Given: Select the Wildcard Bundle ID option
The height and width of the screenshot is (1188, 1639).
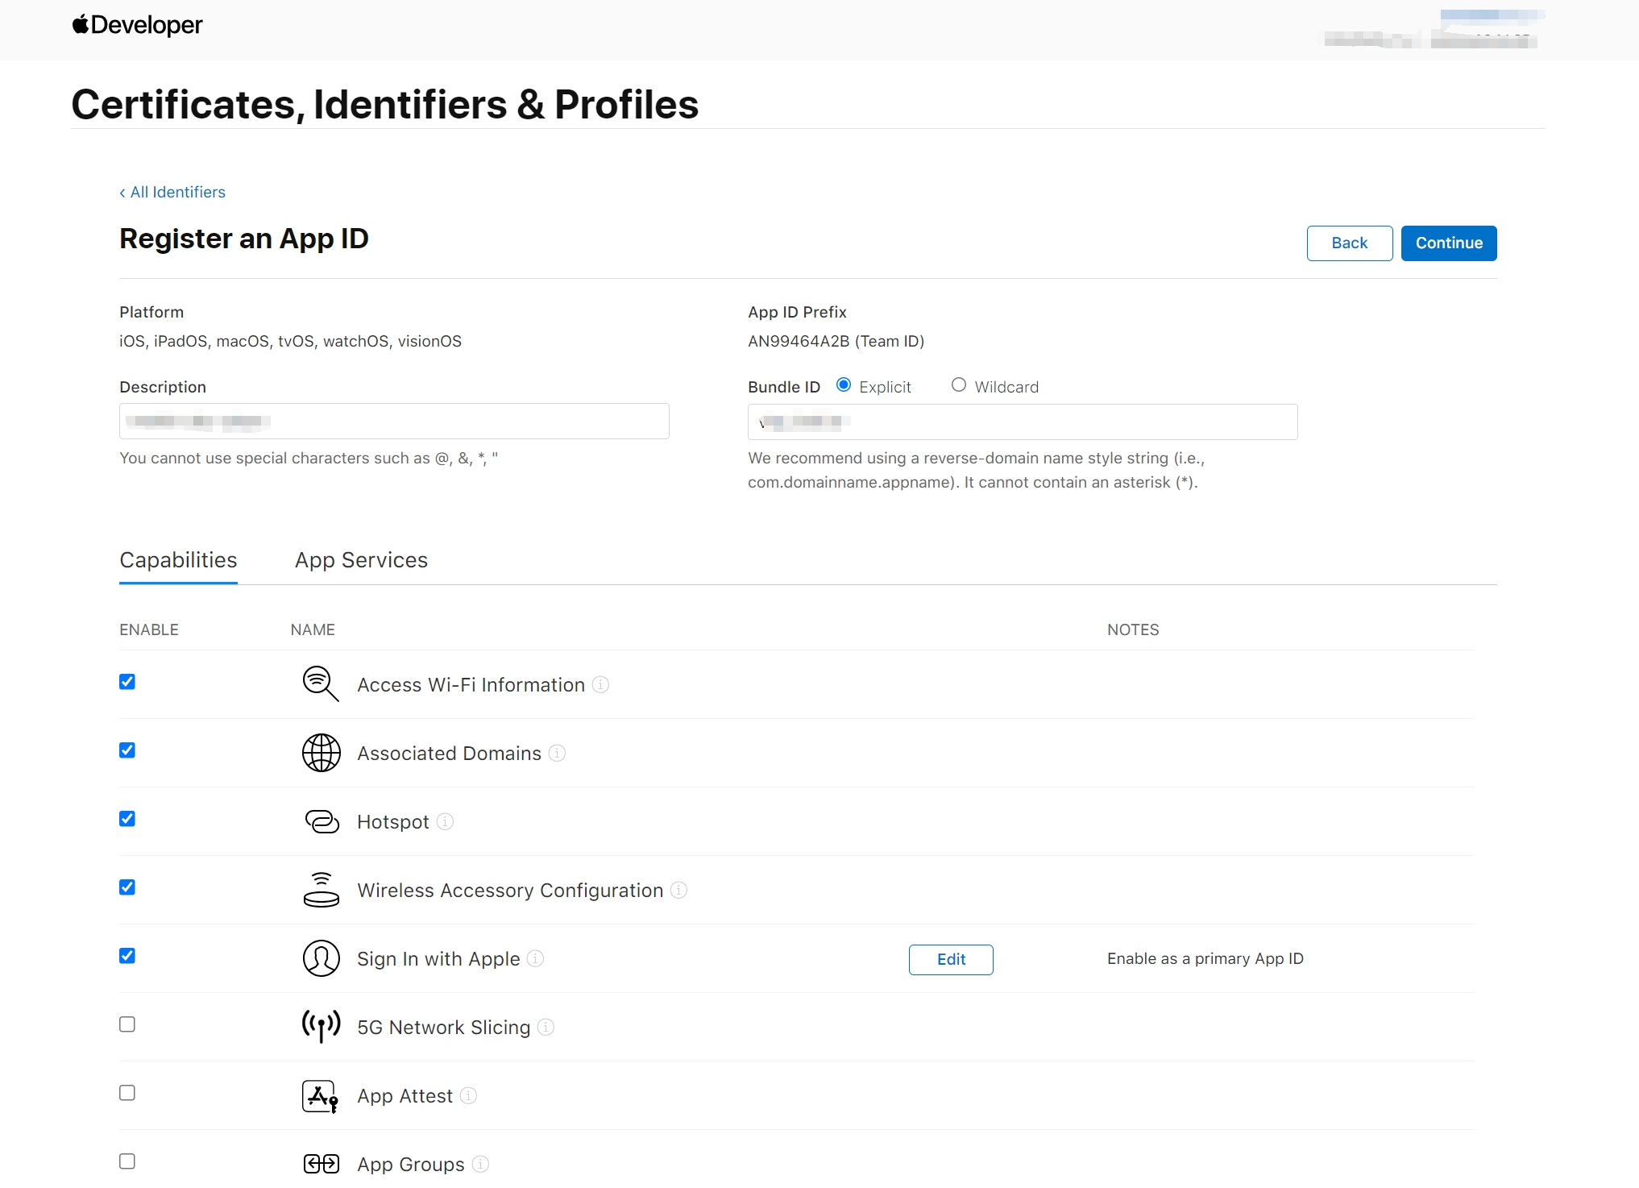Looking at the screenshot, I should tap(959, 385).
